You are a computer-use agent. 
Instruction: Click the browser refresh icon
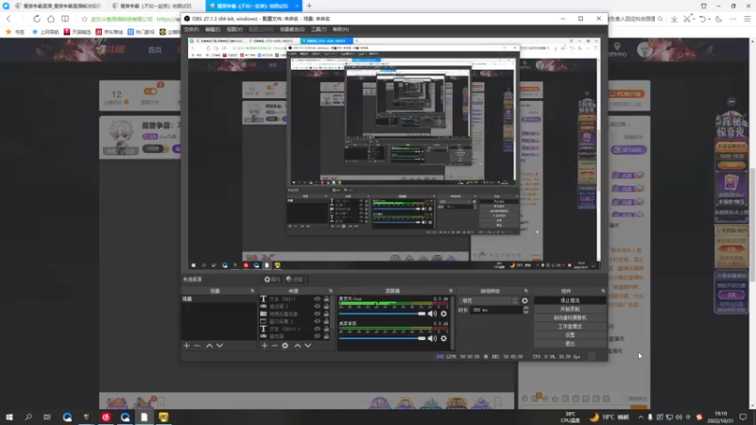click(x=37, y=19)
